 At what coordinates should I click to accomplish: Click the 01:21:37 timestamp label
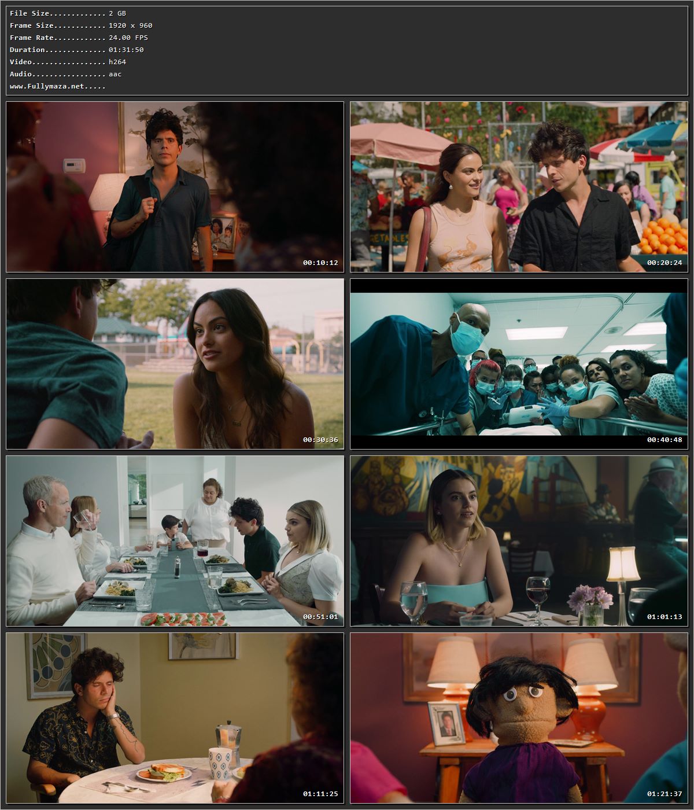pyautogui.click(x=665, y=794)
